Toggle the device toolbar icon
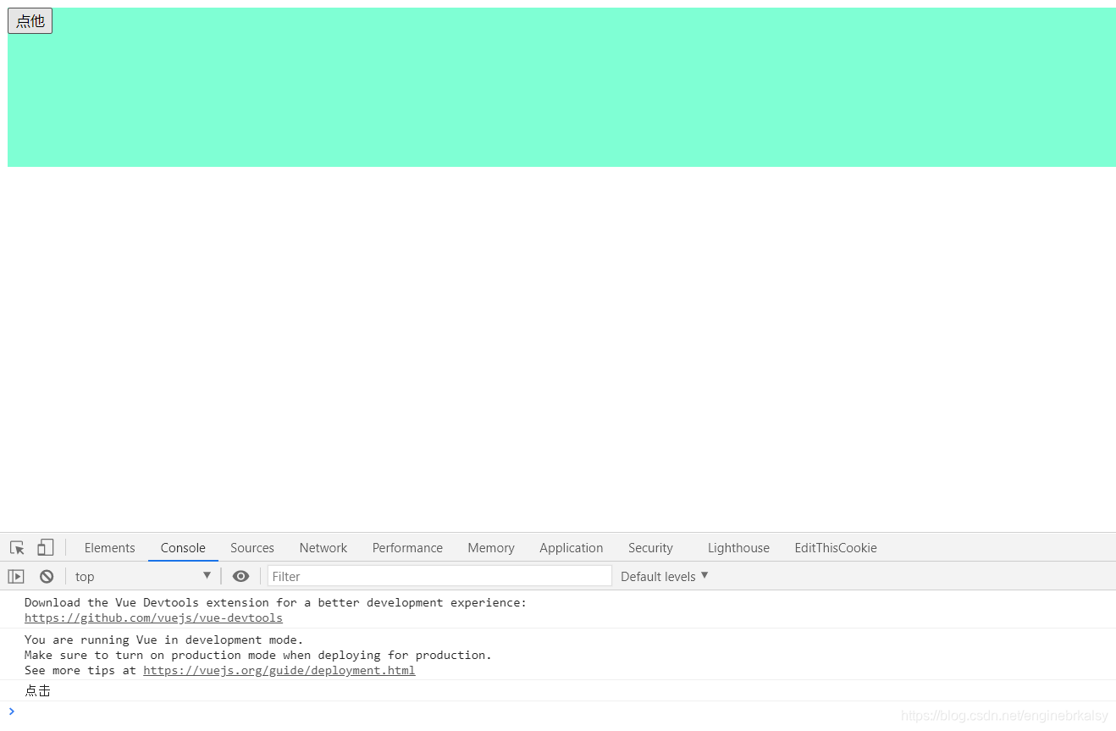The image size is (1116, 731). (x=46, y=548)
